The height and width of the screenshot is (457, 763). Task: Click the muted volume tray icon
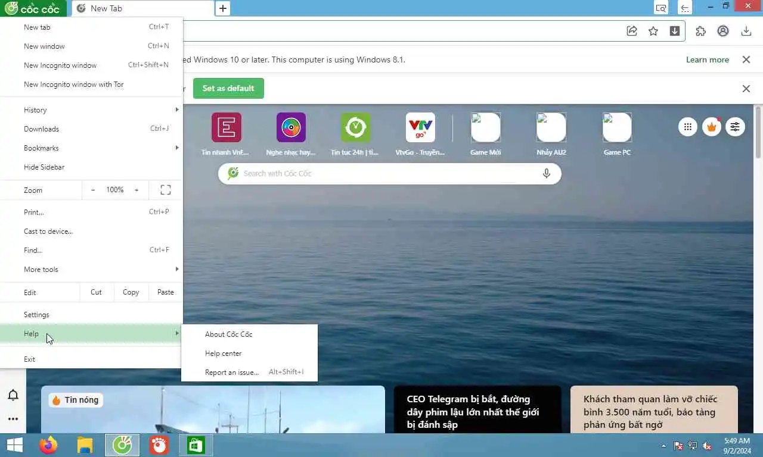click(707, 446)
